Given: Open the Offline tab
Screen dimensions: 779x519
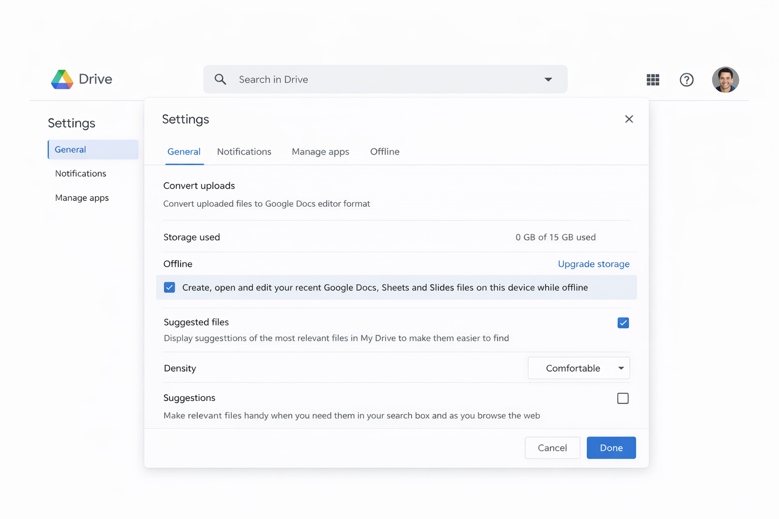Looking at the screenshot, I should coord(384,152).
